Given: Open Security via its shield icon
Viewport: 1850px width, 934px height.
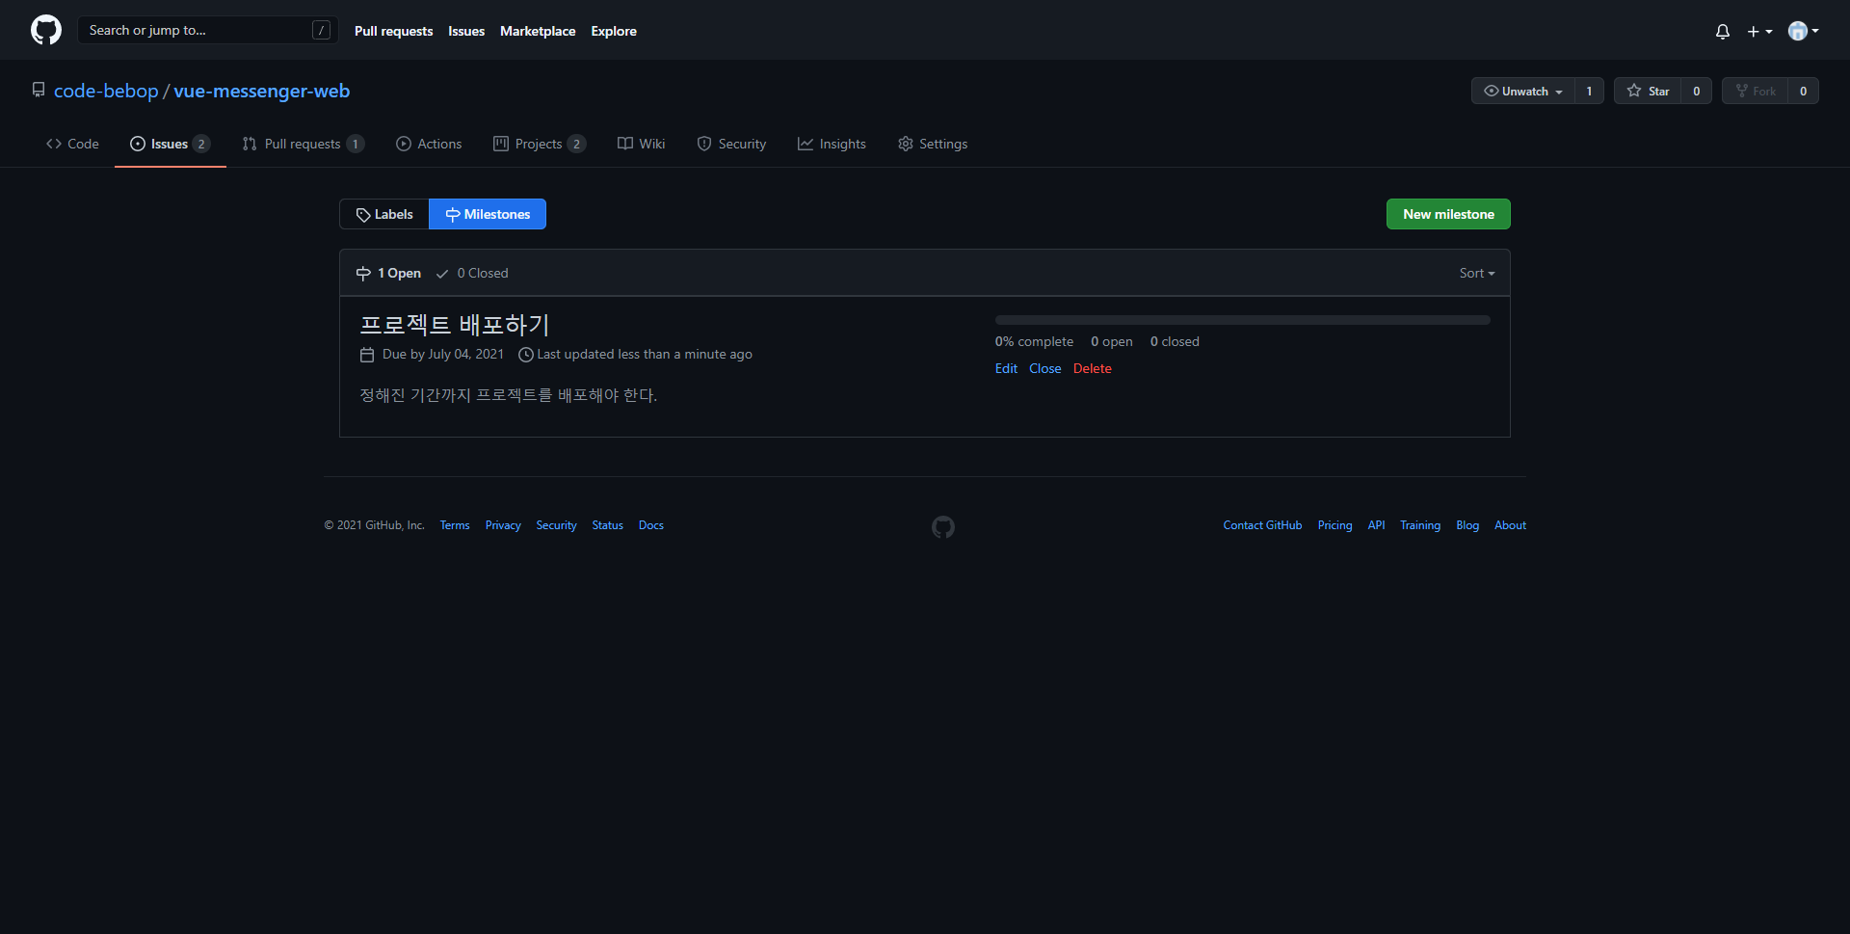Looking at the screenshot, I should point(702,144).
